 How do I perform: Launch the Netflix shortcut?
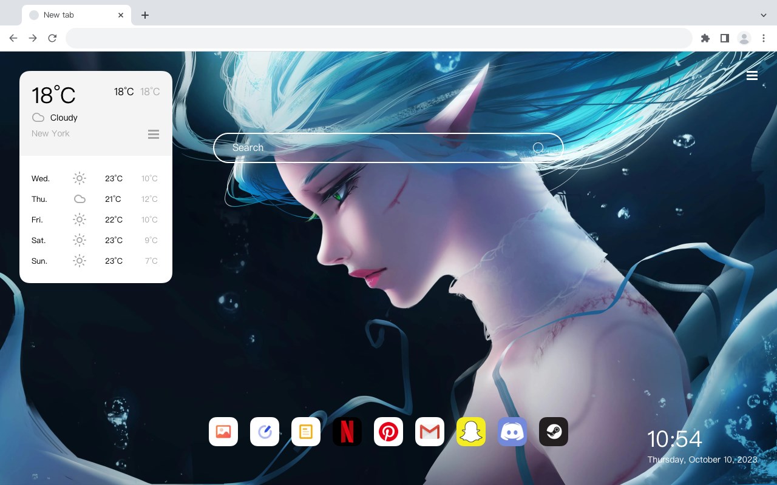click(x=347, y=432)
